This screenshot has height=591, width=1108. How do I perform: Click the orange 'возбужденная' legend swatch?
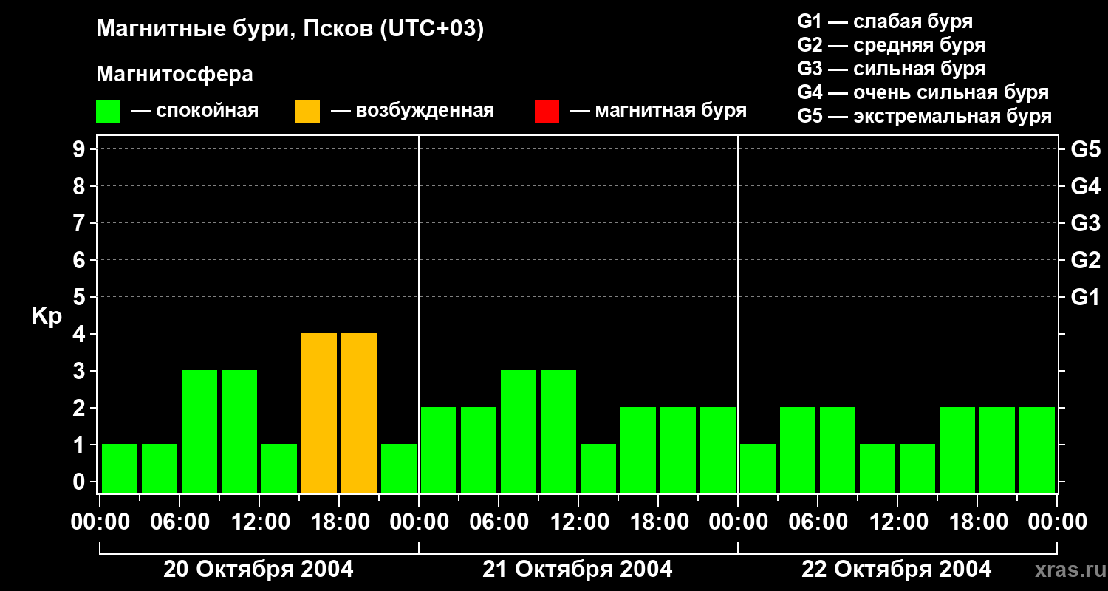(308, 112)
